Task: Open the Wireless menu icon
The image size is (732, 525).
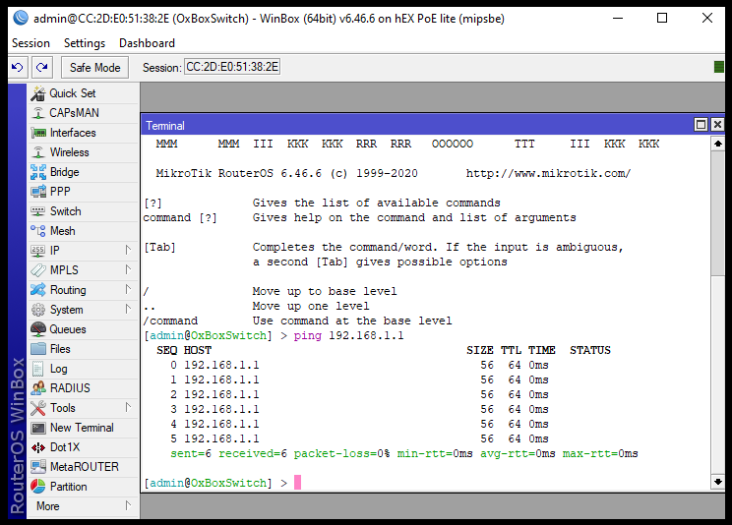Action: [37, 152]
